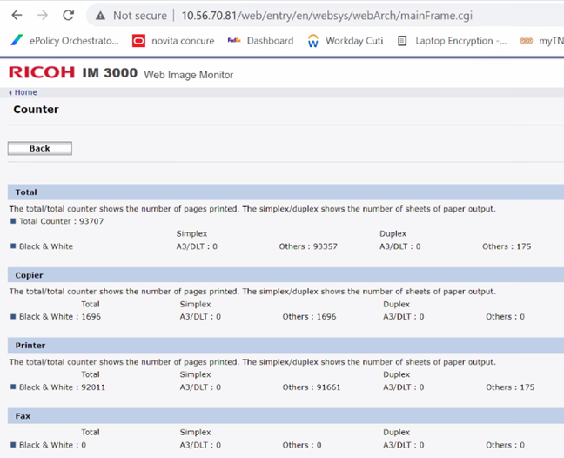564x458 pixels.
Task: Open the FedEx Dashboard bookmark
Action: pos(260,41)
